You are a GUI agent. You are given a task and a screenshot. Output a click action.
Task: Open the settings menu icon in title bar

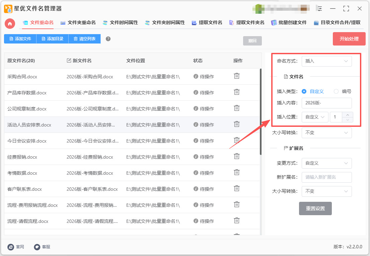pos(320,9)
